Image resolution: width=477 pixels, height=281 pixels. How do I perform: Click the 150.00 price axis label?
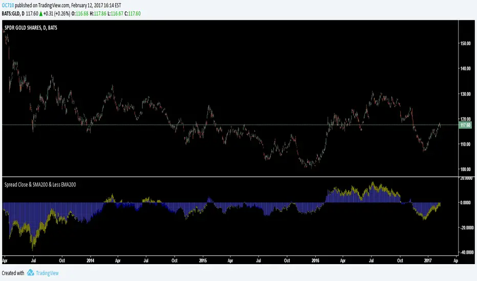click(x=465, y=43)
